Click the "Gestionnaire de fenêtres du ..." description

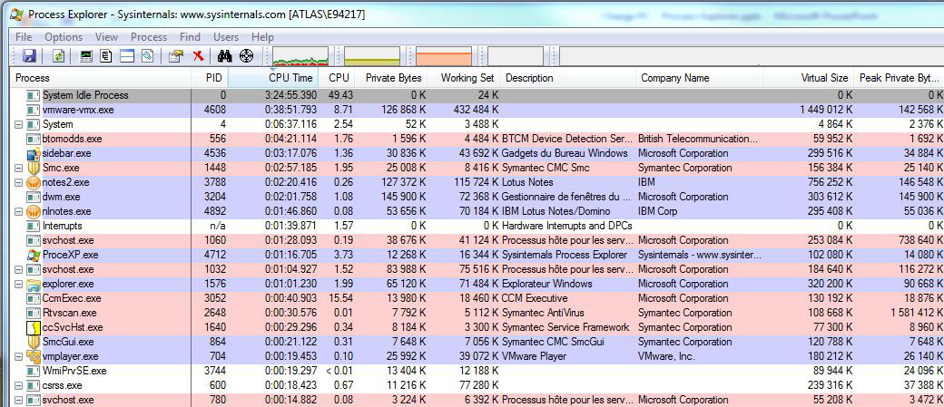pyautogui.click(x=565, y=197)
